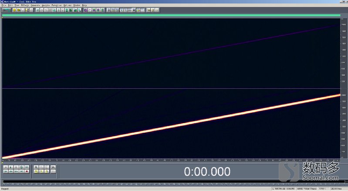Open the Help menu
Screen dimensions: 348x191
[84, 5]
